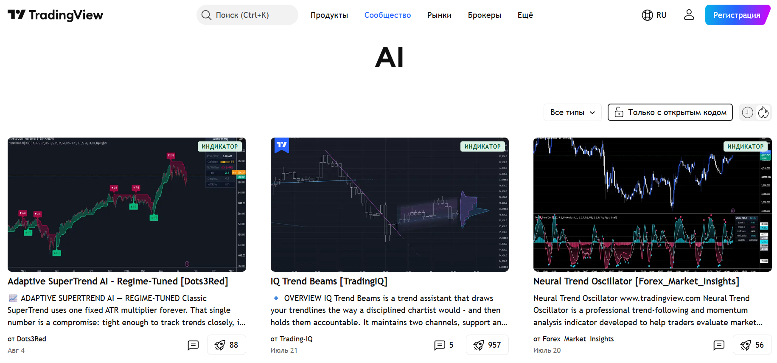The image size is (777, 363).
Task: Open Adaptive SuperTrend AI chart thumbnail
Action: click(x=127, y=205)
